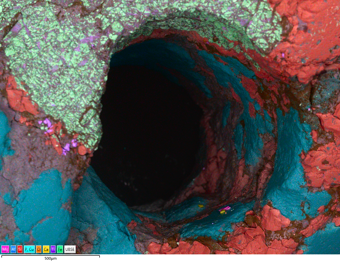Image resolution: width=340 pixels, height=261 pixels.
Task: Select the yellow Ca element legend box
Action: (46, 249)
